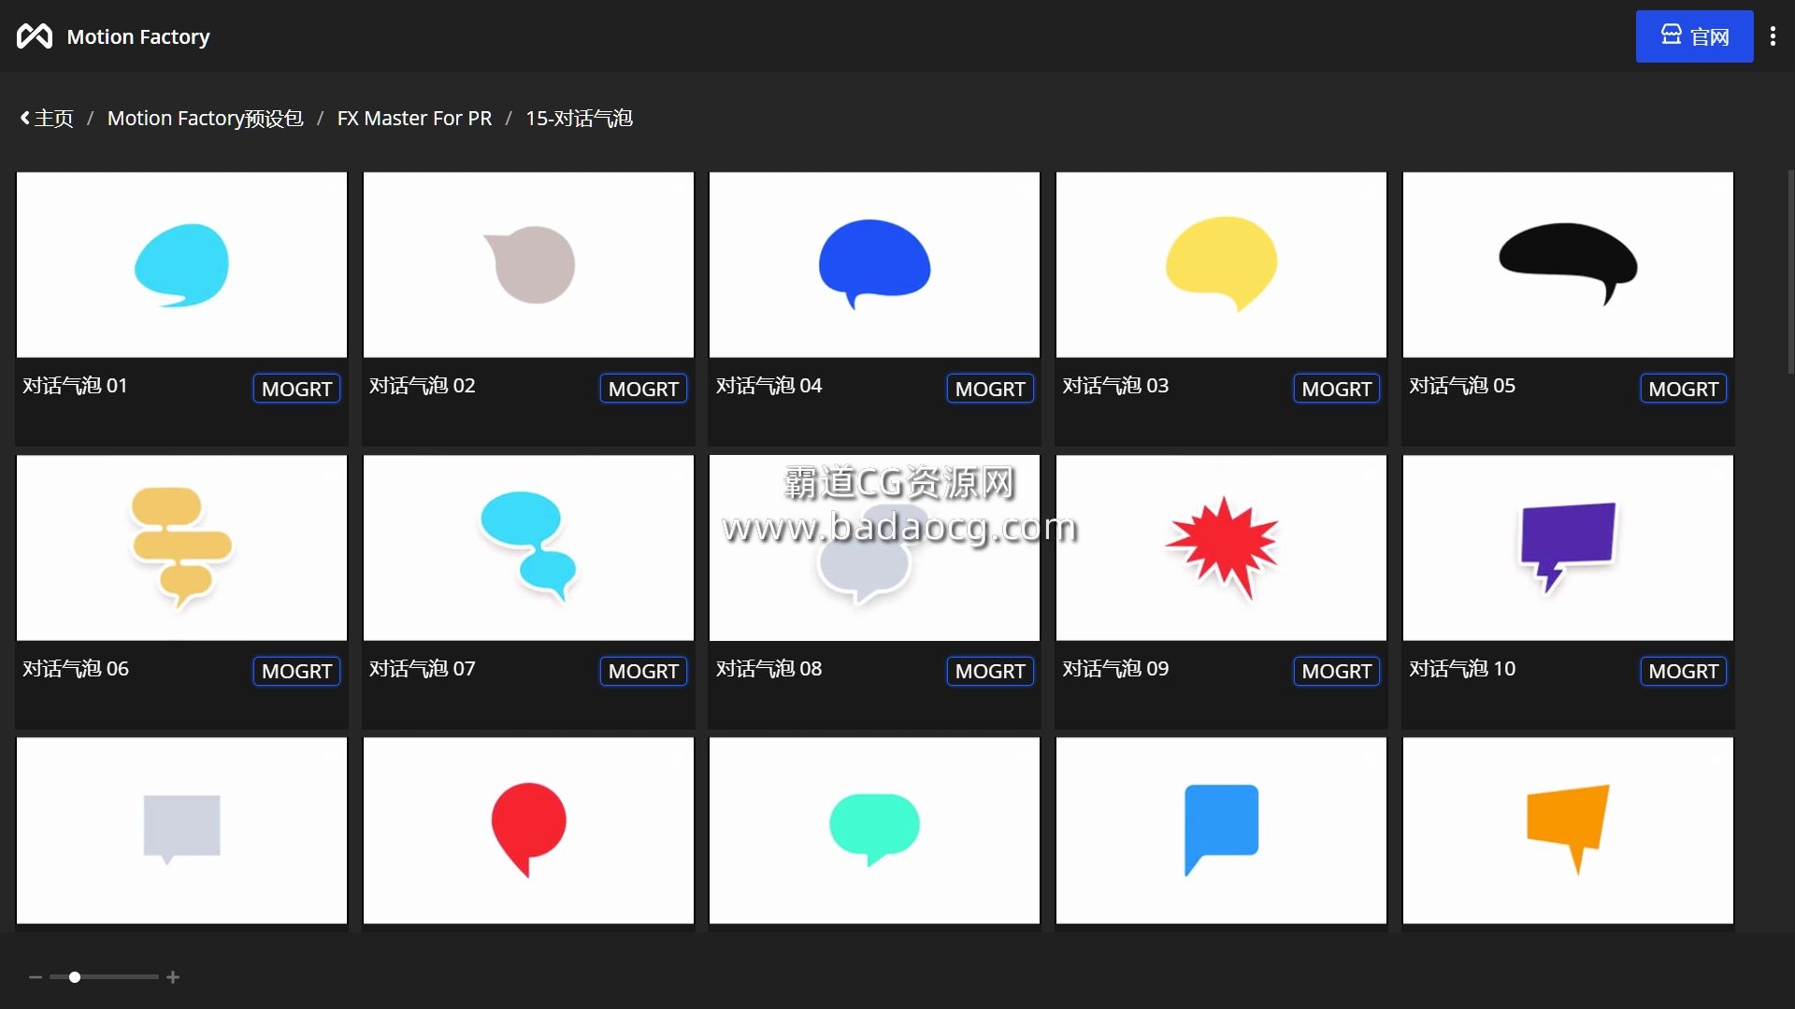Decrease thumbnail size with minus icon
Screen dimensions: 1795x1009
pos(36,977)
